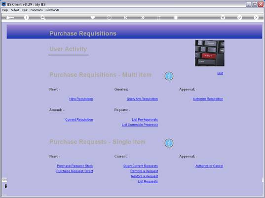Click the double left arrow icon
Image resolution: width=265 pixels, height=198 pixels.
pyautogui.click(x=125, y=17)
